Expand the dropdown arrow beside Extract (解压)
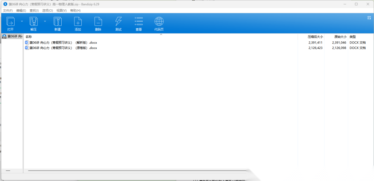374x181 pixels. point(45,21)
